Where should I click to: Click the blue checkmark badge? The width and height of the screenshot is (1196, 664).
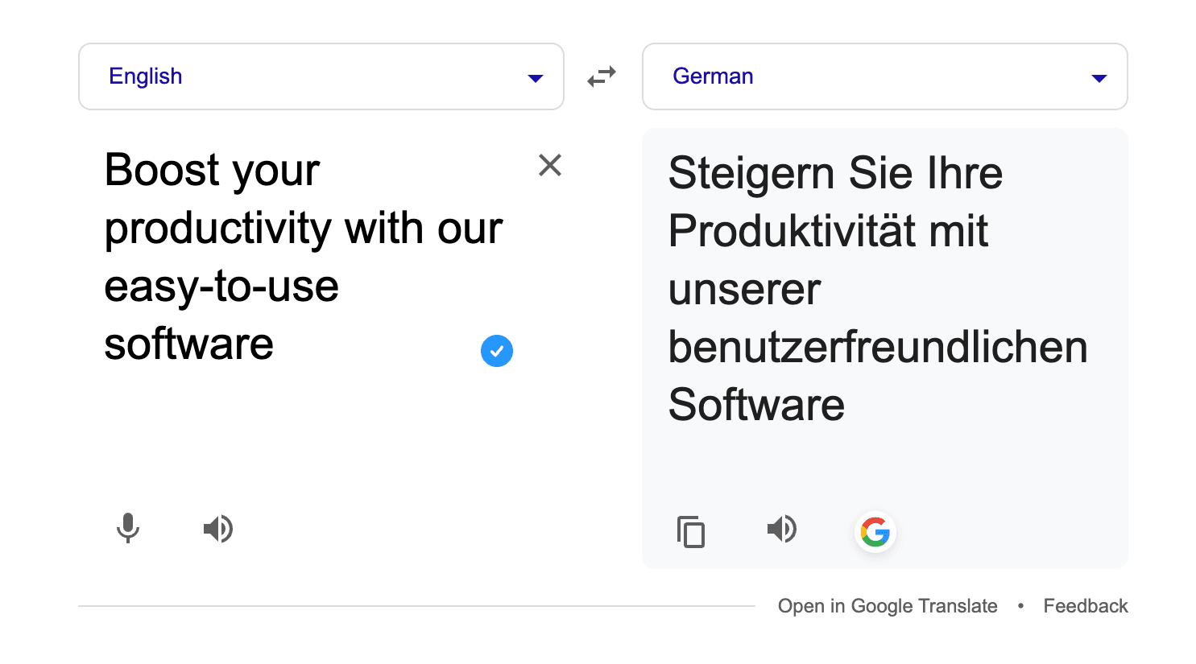[x=497, y=351]
